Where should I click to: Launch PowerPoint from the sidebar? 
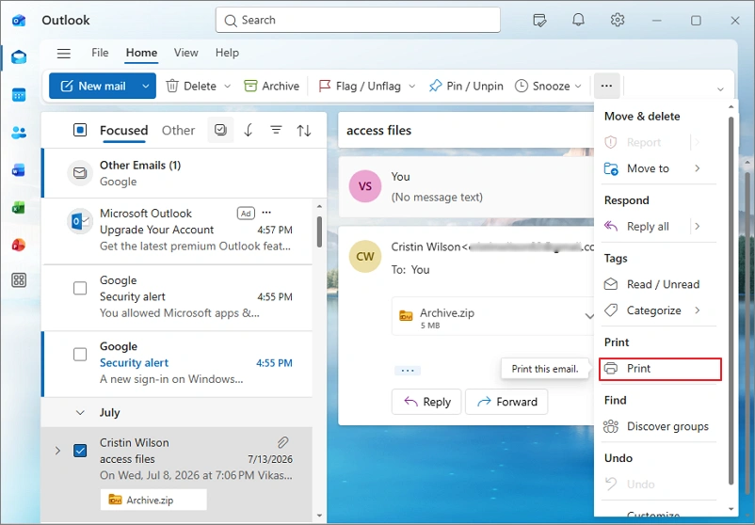tap(19, 245)
